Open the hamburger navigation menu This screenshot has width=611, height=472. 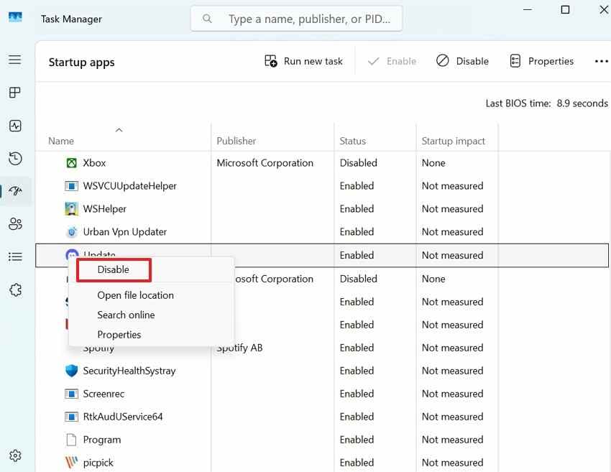15,60
